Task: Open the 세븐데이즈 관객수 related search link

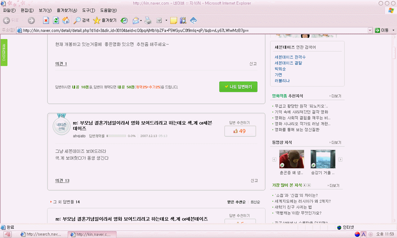Action: [x=290, y=57]
